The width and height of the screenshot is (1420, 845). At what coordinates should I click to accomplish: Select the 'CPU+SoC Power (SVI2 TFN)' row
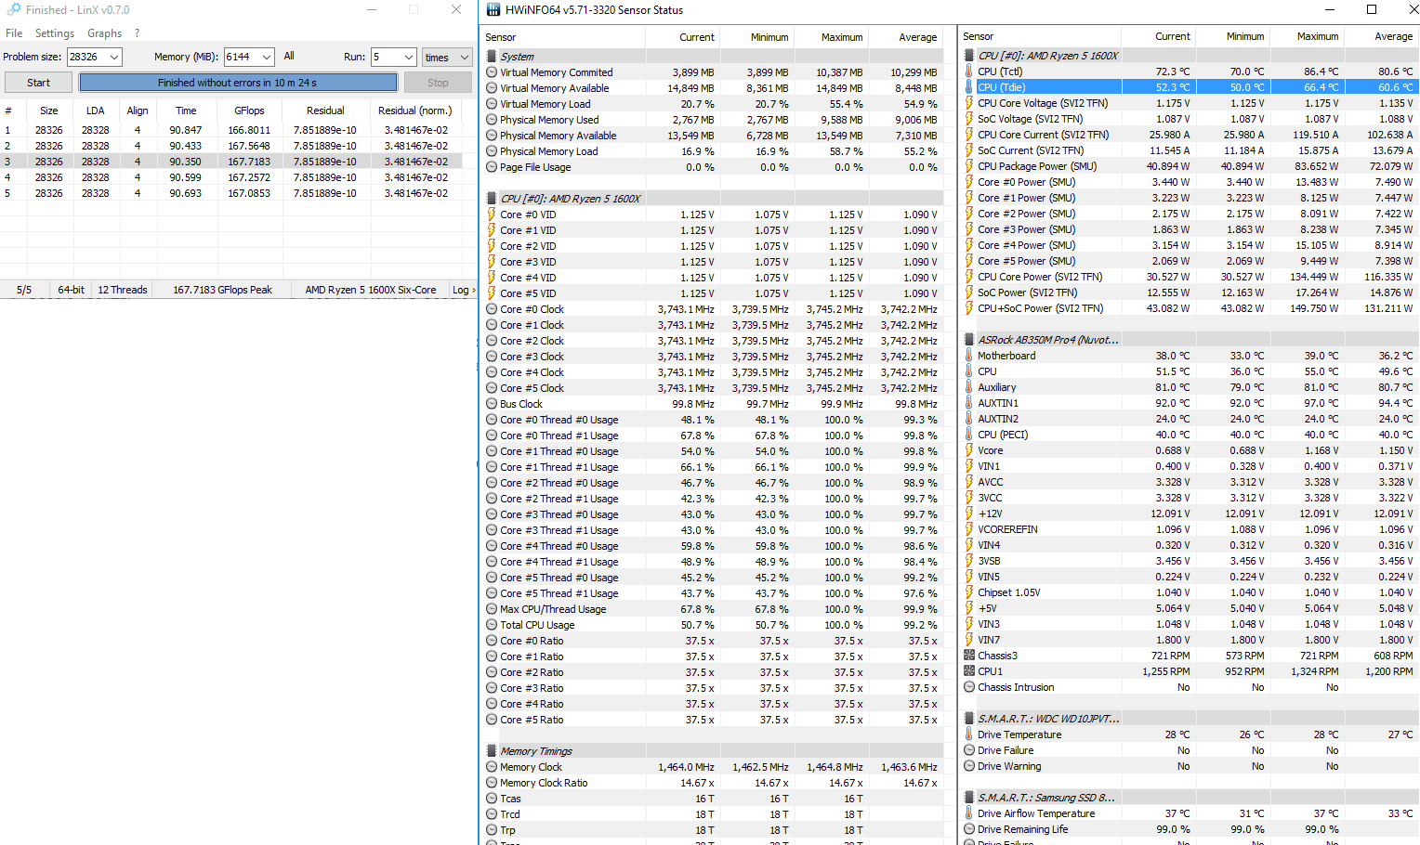1190,308
